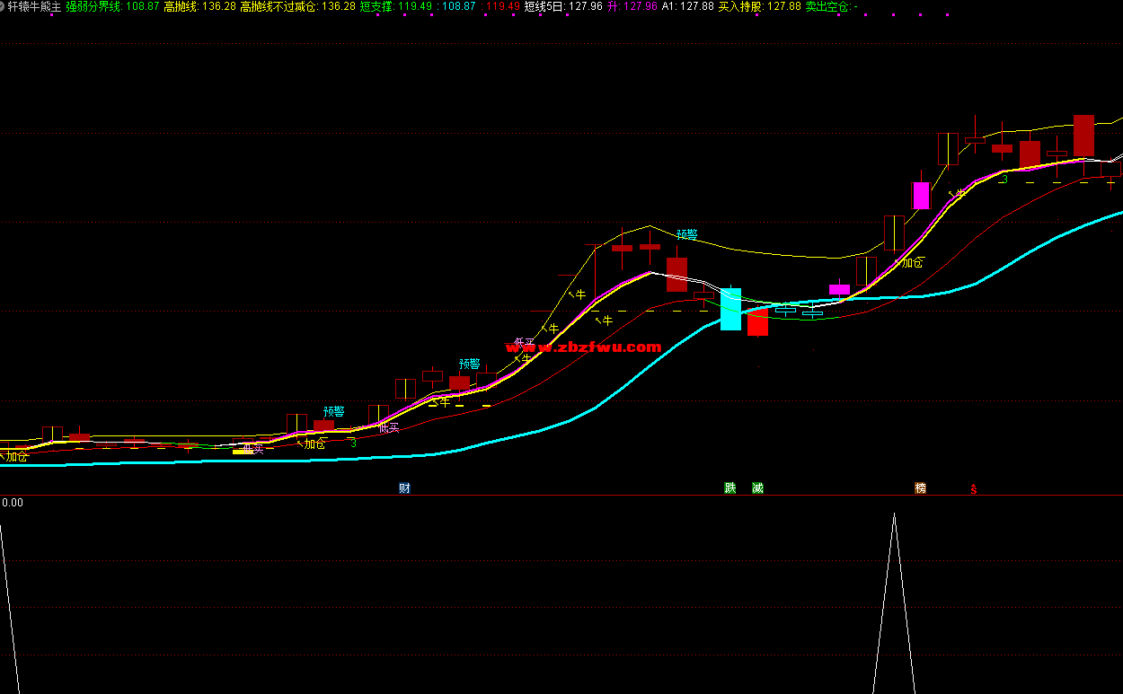Viewport: 1123px width, 694px height.
Task: Click the 预警 signal above the chart peak
Action: 687,234
